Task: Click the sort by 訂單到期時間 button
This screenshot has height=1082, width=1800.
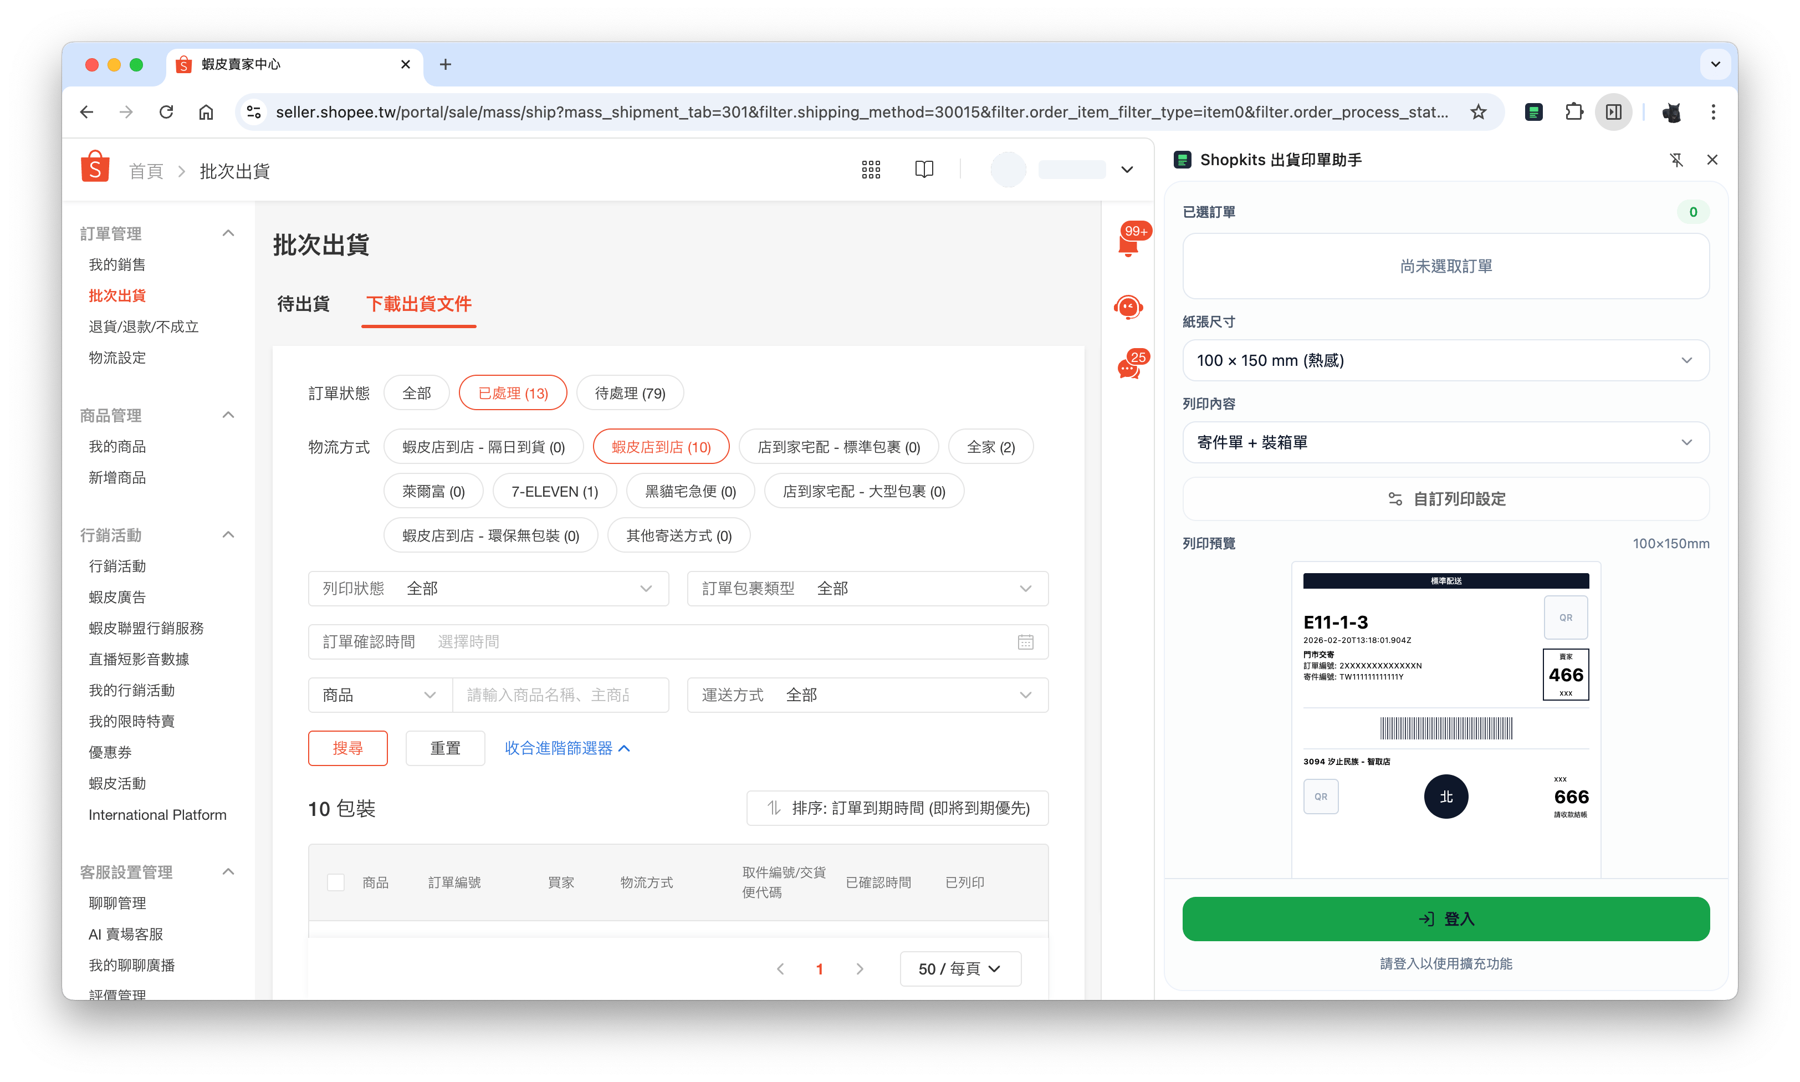Action: (897, 808)
